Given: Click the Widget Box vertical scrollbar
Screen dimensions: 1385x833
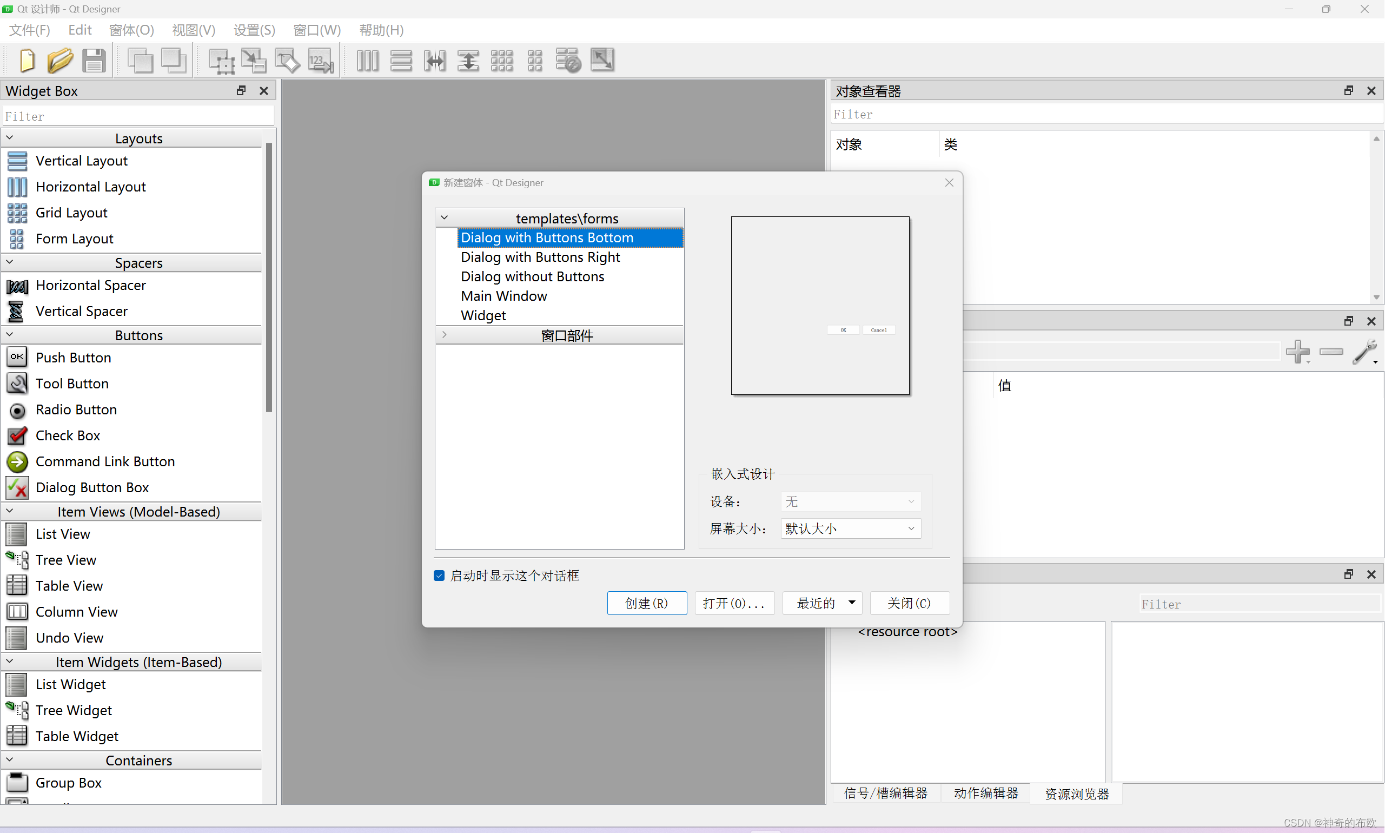Looking at the screenshot, I should point(269,277).
